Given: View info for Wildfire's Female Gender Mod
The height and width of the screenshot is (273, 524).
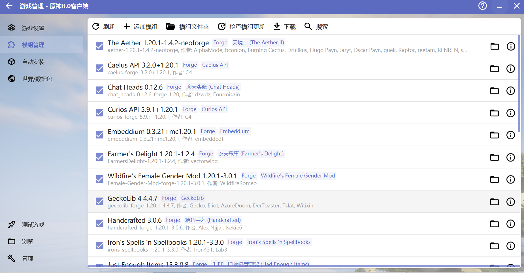Looking at the screenshot, I should [x=511, y=179].
